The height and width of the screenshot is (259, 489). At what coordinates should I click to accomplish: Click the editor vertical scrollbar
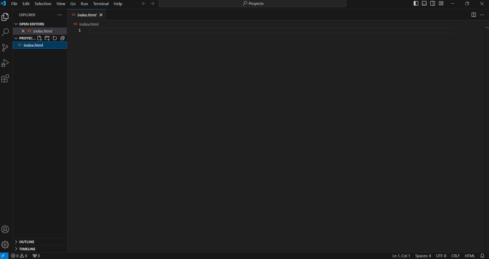(x=487, y=140)
